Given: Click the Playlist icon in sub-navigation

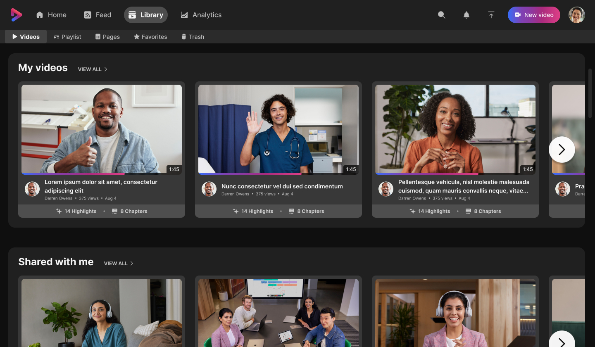Looking at the screenshot, I should click(57, 37).
